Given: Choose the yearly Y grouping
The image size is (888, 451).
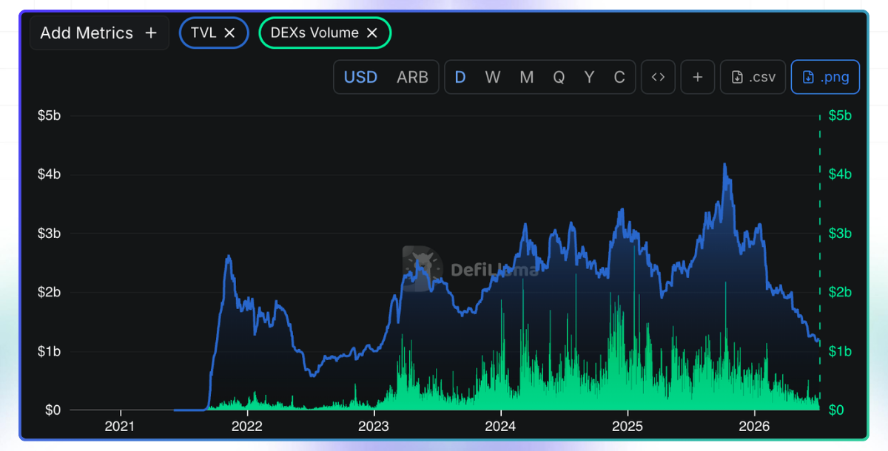Looking at the screenshot, I should click(589, 77).
